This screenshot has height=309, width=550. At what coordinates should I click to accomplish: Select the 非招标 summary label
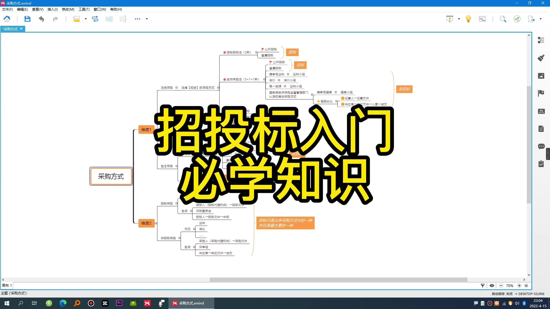404,89
